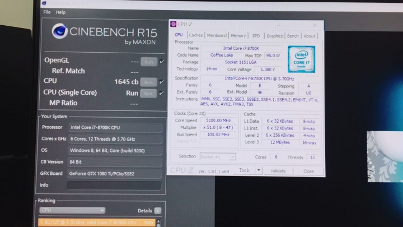Close the CPU-Z window with X

[315, 25]
